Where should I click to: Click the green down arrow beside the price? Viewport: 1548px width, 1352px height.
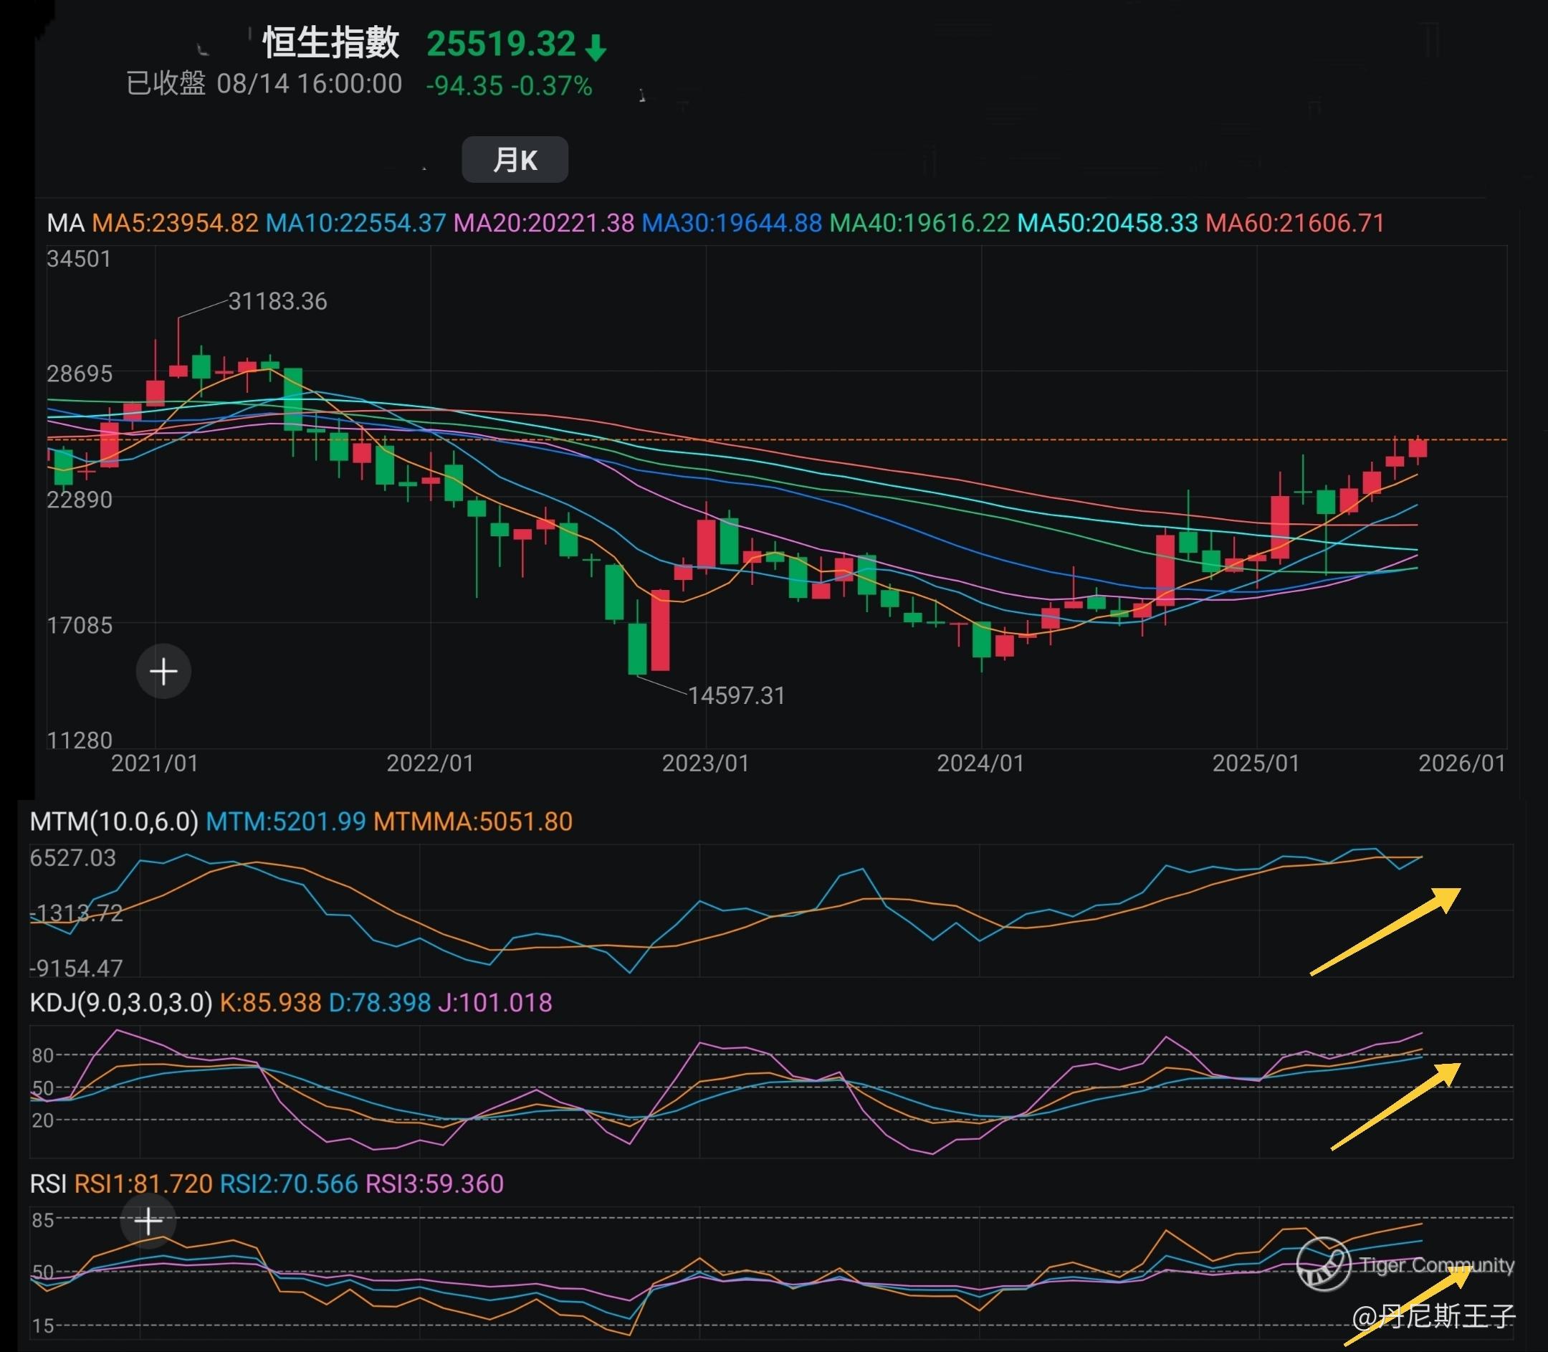point(596,47)
